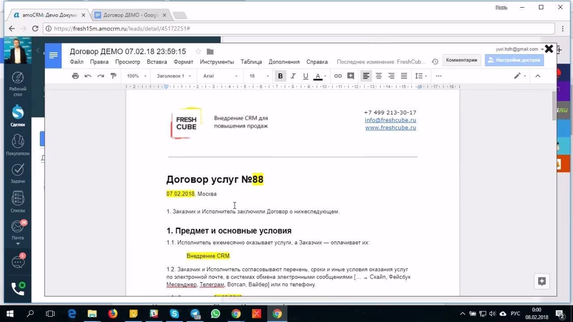Undo last action with undo arrow
Image resolution: width=573 pixels, height=322 pixels.
(x=88, y=76)
